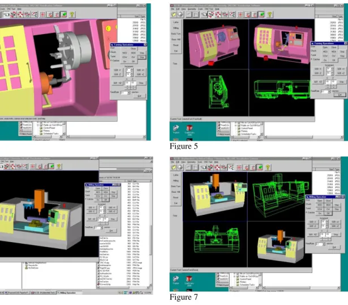Click the vertical scrollbar of the file list behind the single-view milling window
Image resolution: width=348 pixels, height=305 pixels.
[151, 234]
